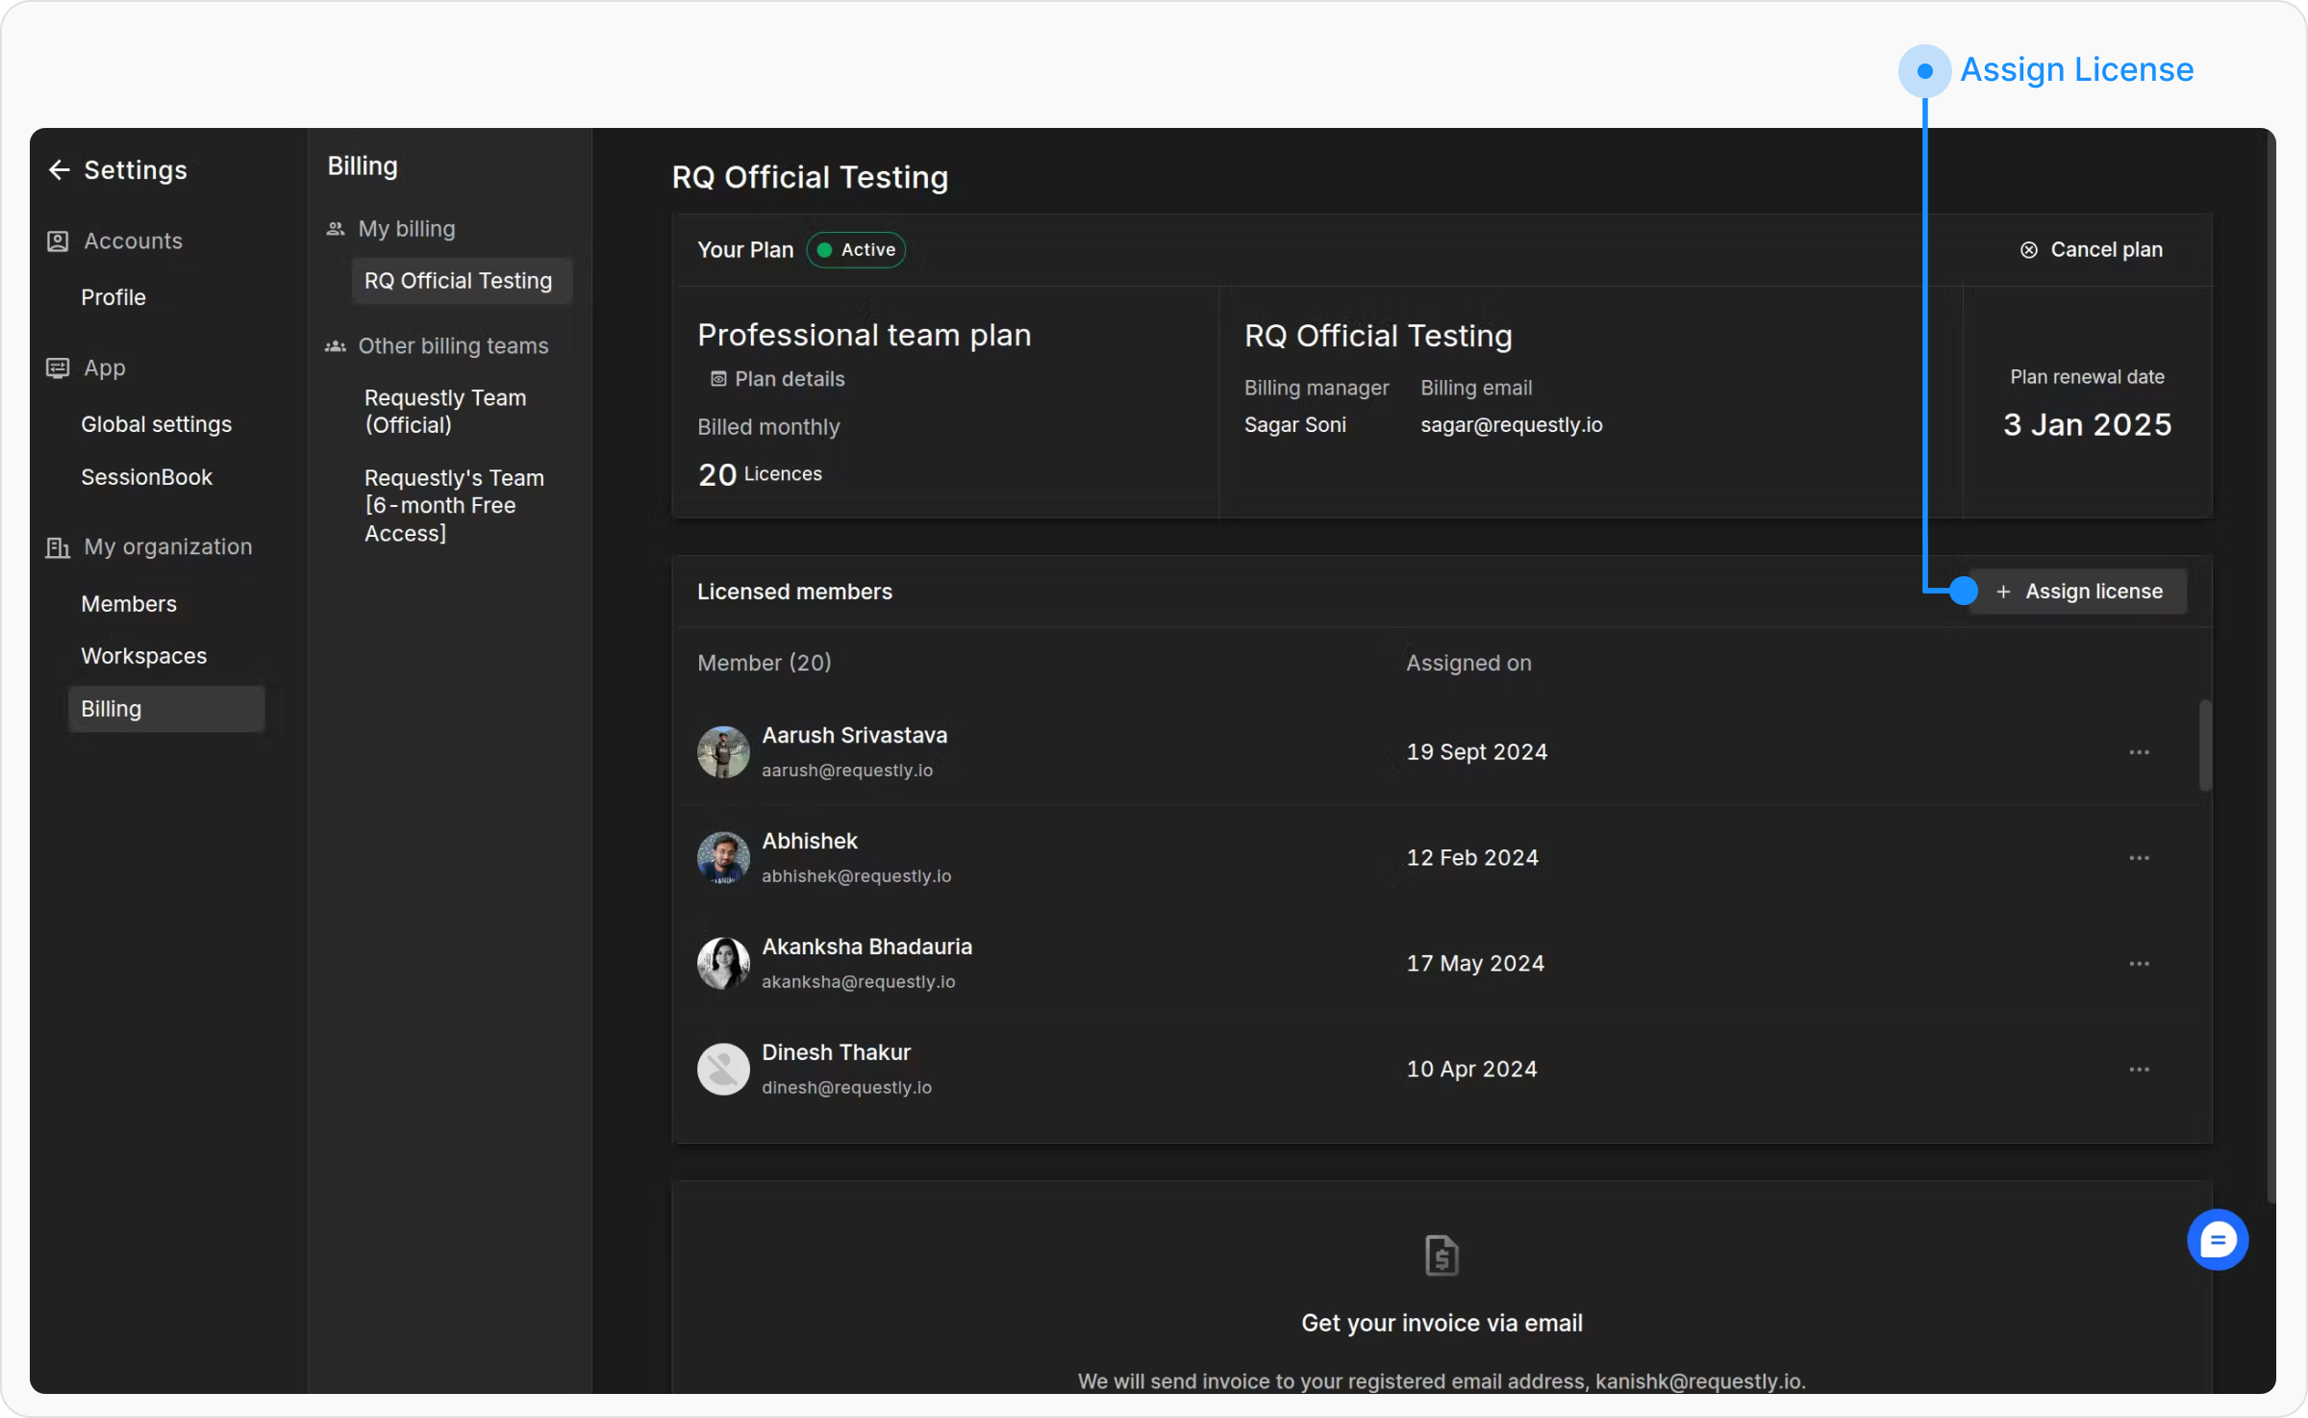The width and height of the screenshot is (2308, 1418).
Task: Click the App section icon
Action: pos(58,367)
